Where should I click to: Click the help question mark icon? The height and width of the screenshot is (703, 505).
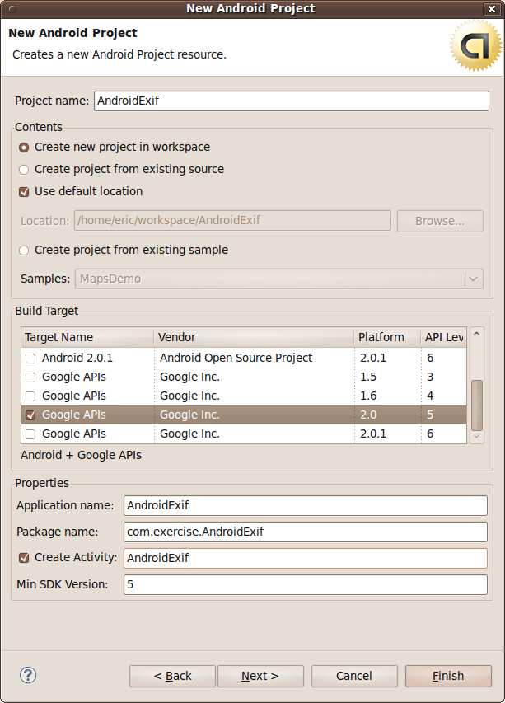28,676
